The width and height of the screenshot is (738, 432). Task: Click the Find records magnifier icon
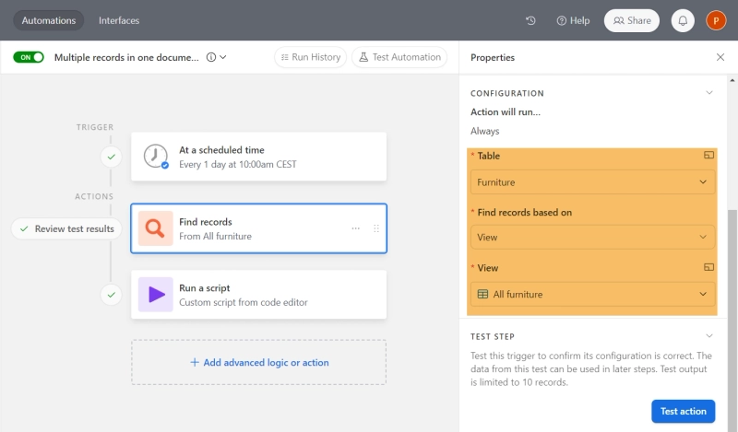pos(155,228)
